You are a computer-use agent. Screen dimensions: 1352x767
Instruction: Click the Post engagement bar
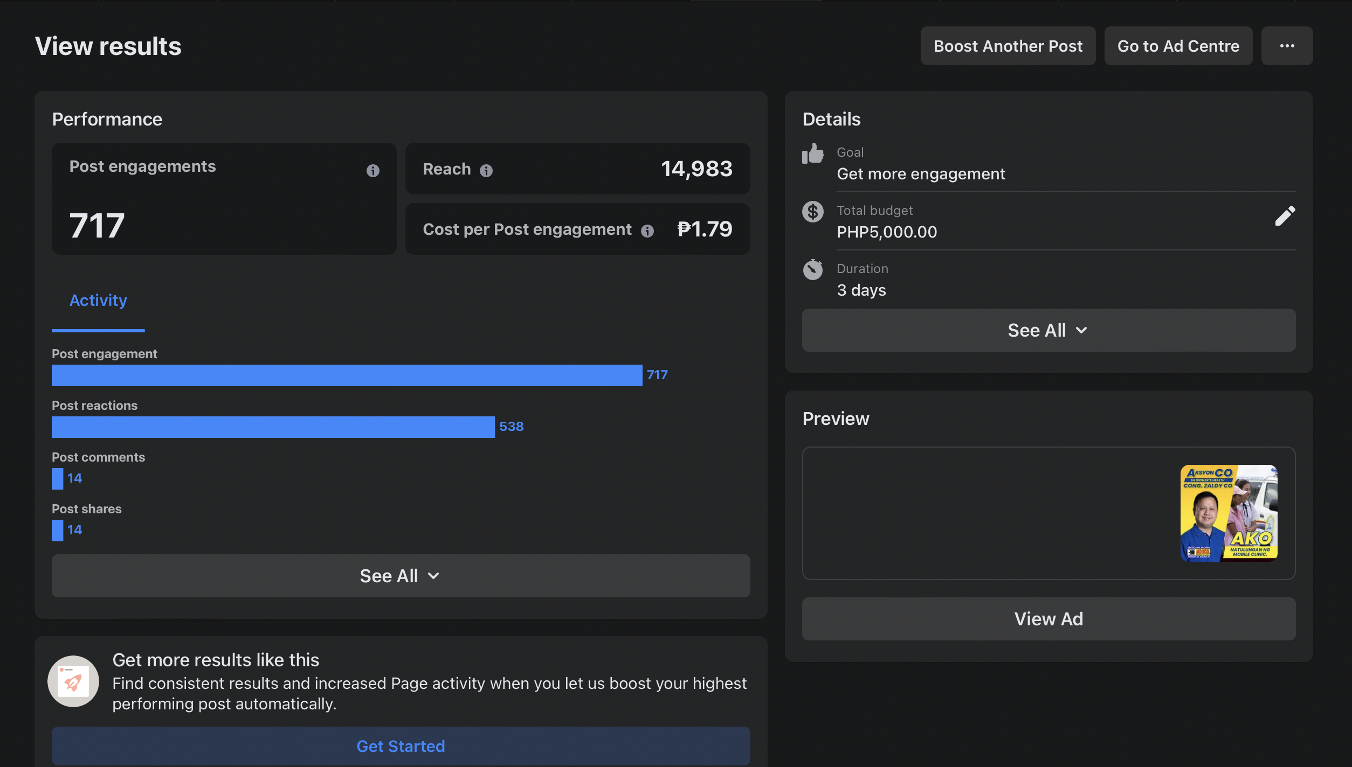pyautogui.click(x=347, y=375)
